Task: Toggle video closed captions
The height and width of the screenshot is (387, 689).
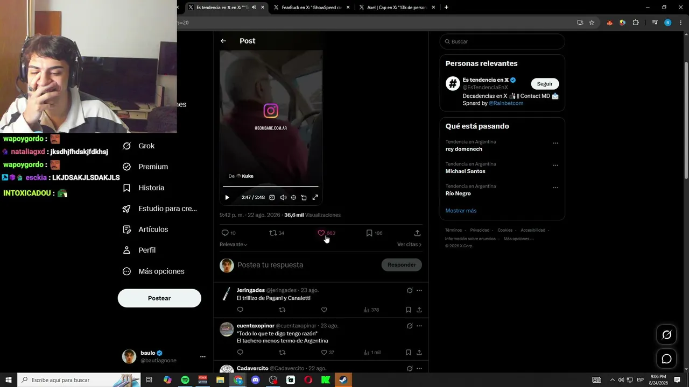Action: coord(272,197)
